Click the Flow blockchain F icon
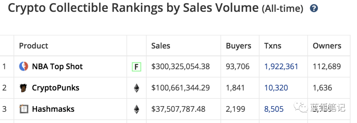357x123 pixels. (137, 67)
